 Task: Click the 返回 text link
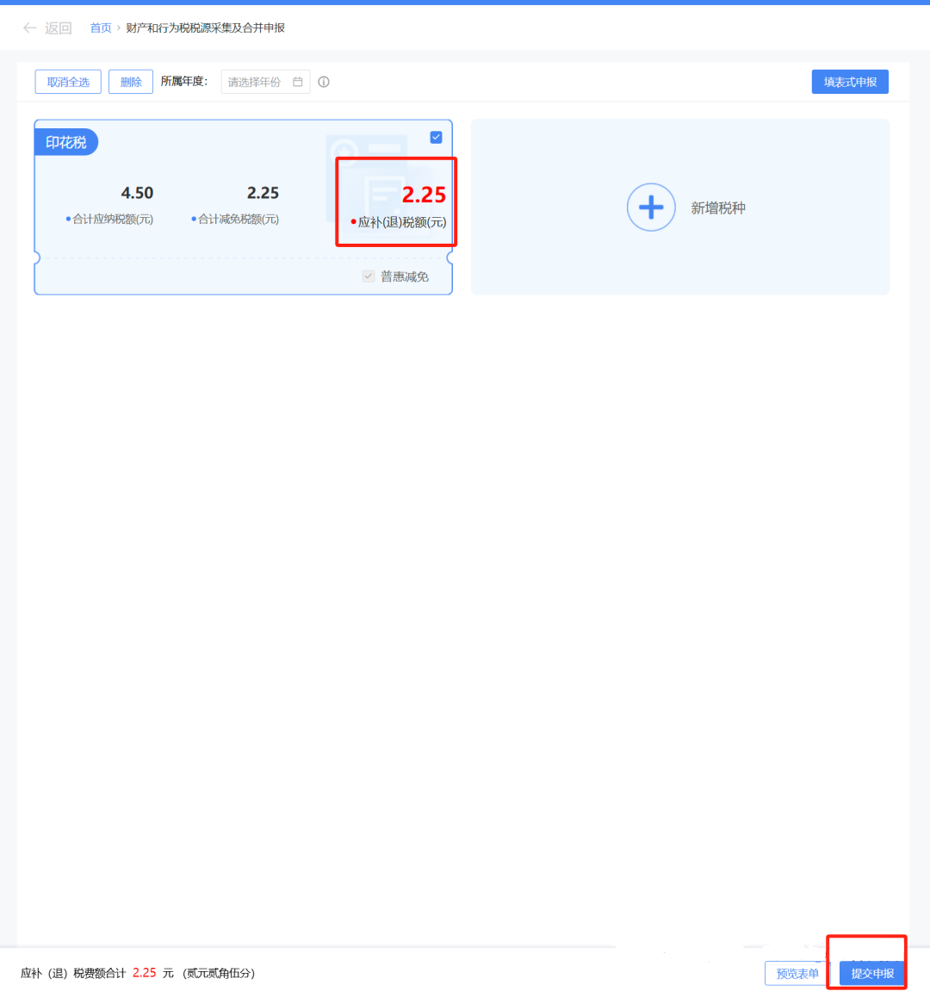point(58,28)
